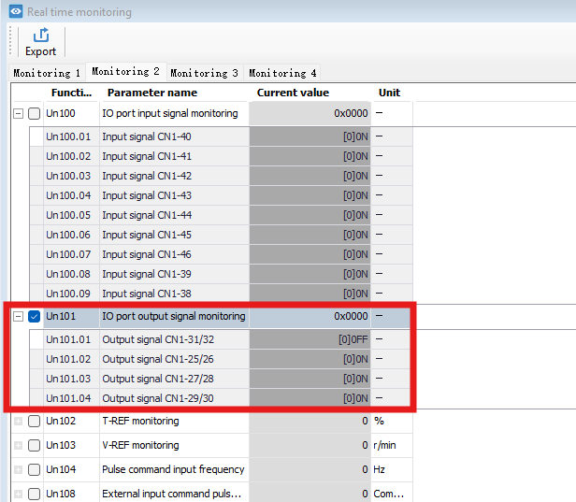This screenshot has height=502, width=576.
Task: Select the Monitoring 4 tab
Action: [x=282, y=73]
